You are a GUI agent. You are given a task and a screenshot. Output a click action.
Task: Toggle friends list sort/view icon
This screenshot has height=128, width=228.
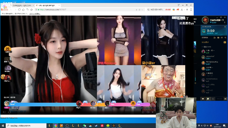222,38
